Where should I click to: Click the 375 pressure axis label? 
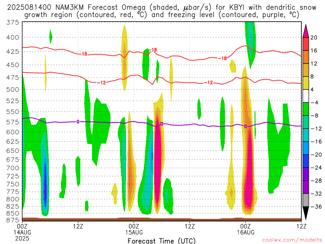click(13, 23)
